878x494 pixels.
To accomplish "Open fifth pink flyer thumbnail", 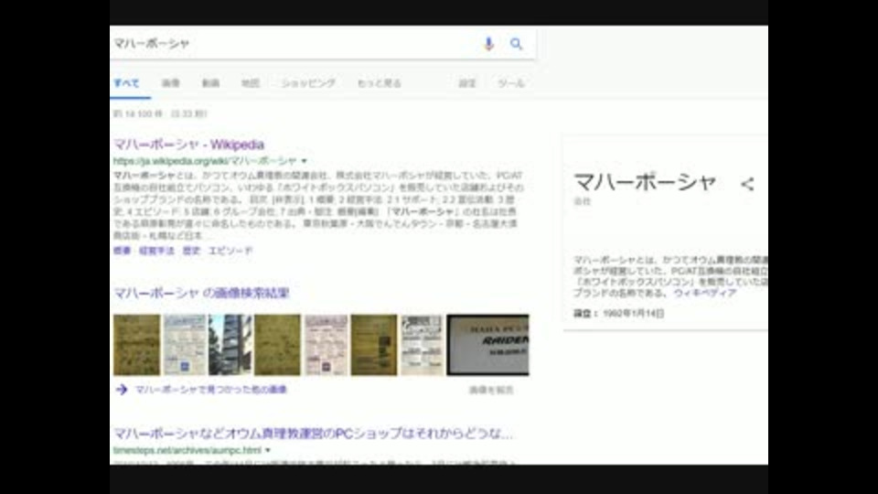I will (x=326, y=345).
